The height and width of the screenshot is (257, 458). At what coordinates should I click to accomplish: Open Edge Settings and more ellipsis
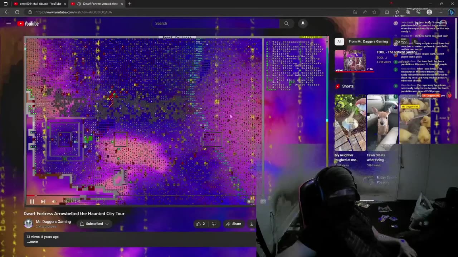[x=440, y=12]
